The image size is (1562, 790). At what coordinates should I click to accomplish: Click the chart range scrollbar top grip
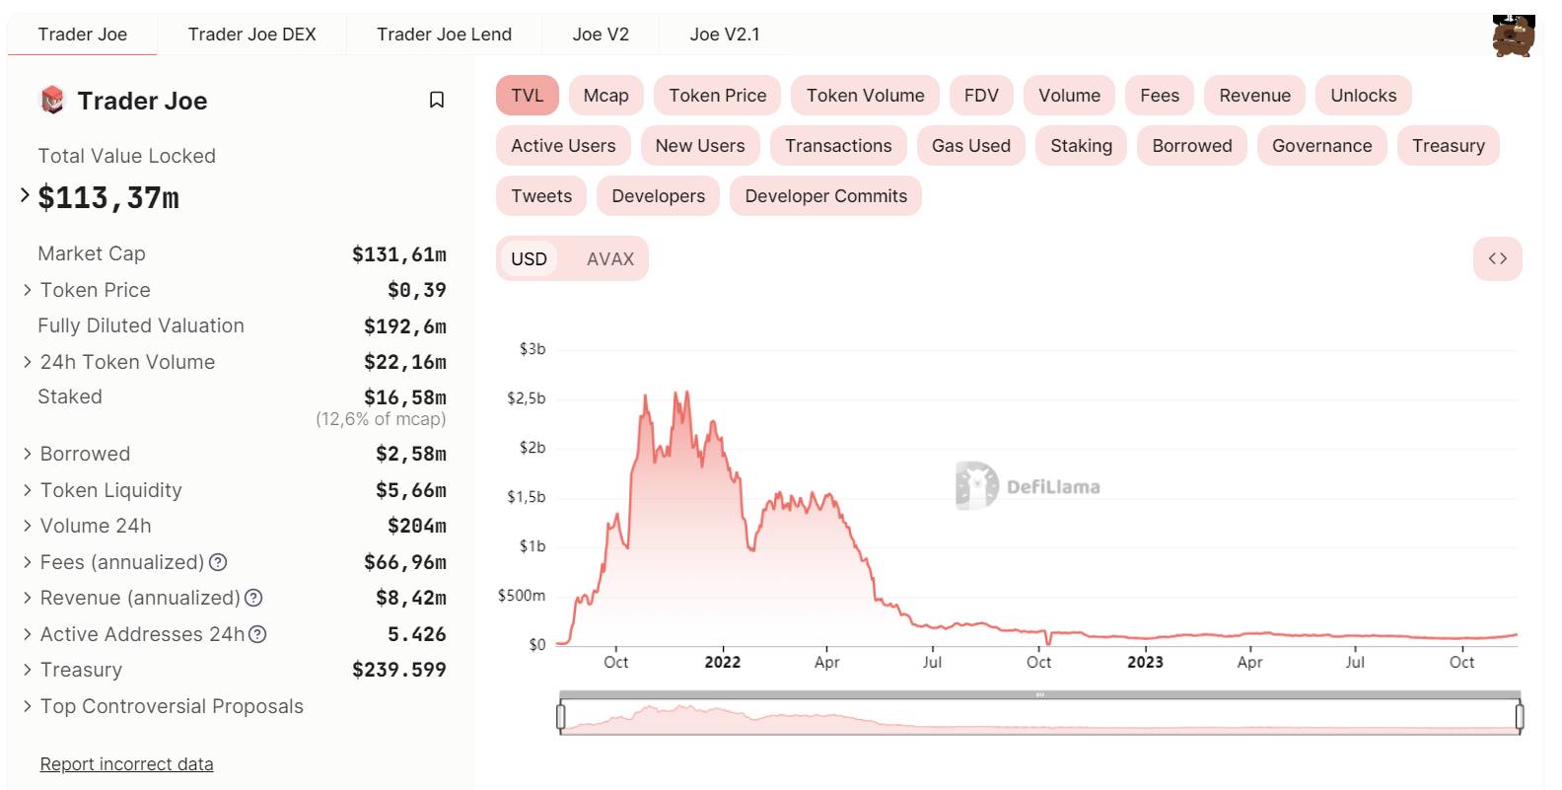coord(1039,694)
